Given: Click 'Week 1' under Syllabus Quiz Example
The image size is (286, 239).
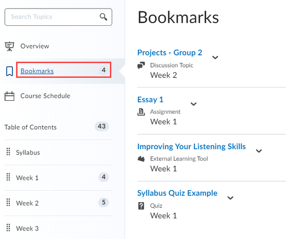Looking at the screenshot, I should click(x=163, y=216).
